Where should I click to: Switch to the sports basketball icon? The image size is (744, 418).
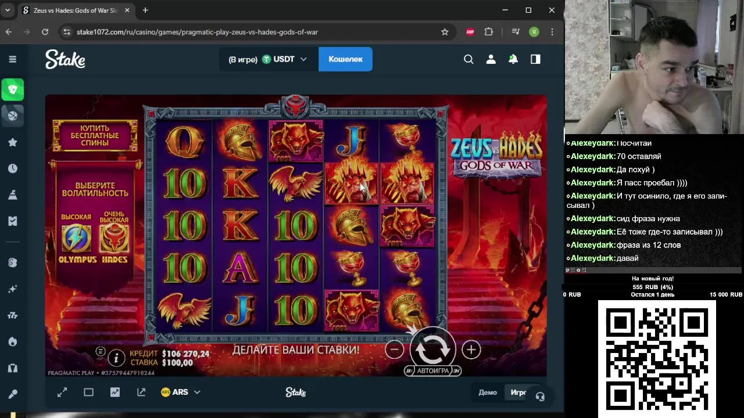pos(12,116)
